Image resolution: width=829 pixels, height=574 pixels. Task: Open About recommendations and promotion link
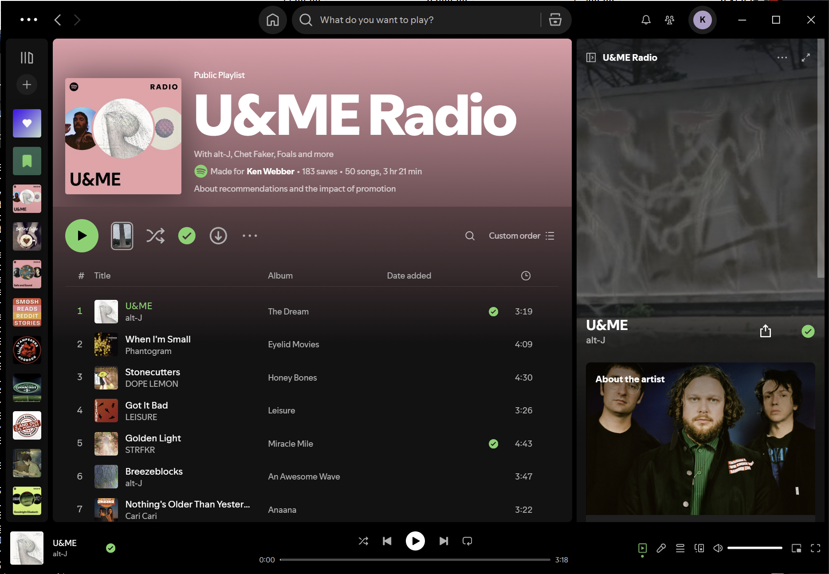[295, 189]
